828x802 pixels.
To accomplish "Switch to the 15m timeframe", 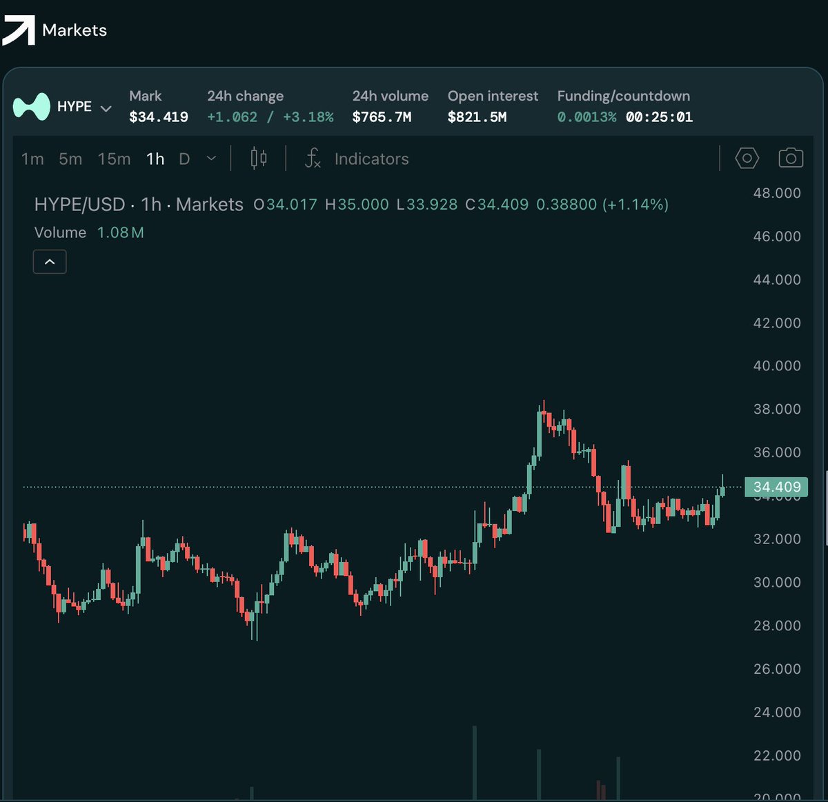I will click(114, 159).
